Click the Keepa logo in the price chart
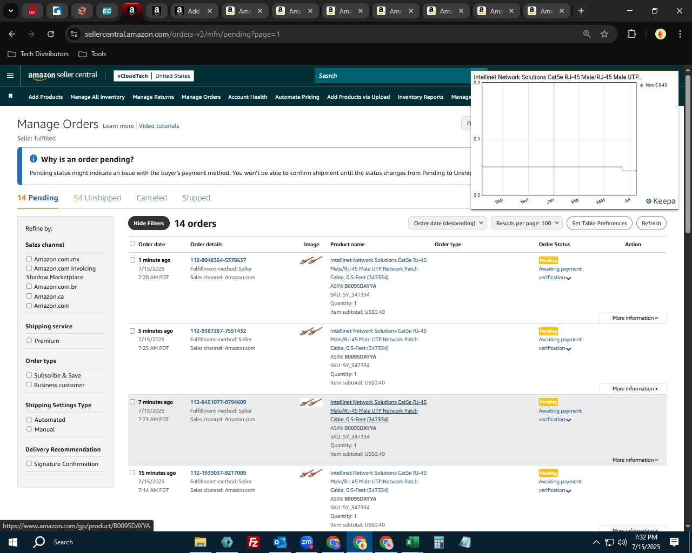 click(661, 201)
